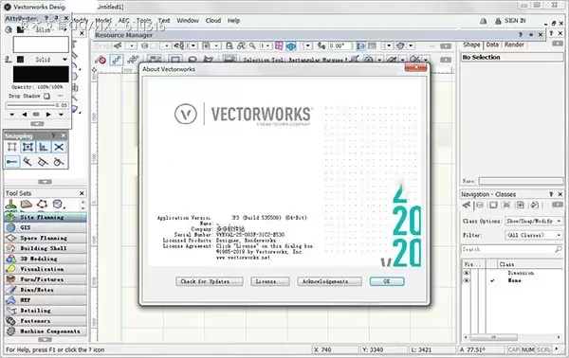
Task: Toggle visibility of None class
Action: coord(467,280)
